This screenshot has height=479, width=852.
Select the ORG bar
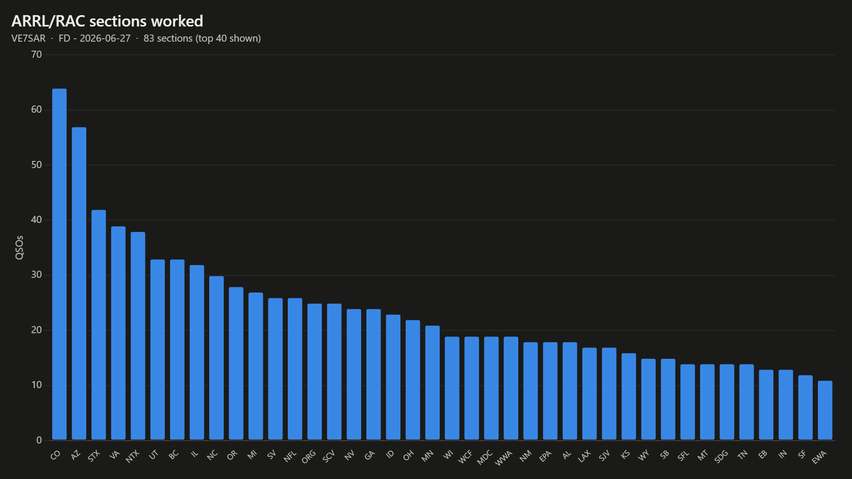point(315,372)
